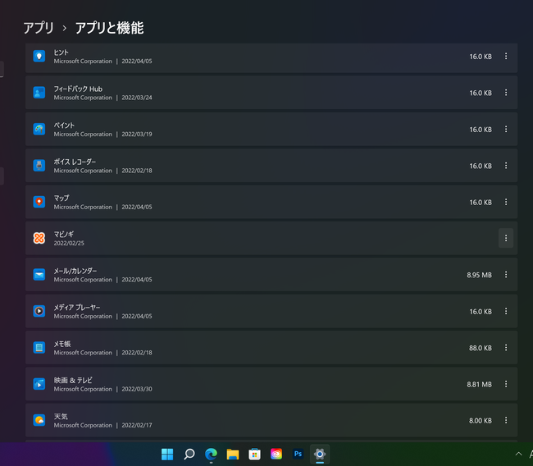
Task: Open more options for メール/カレンダー
Action: tap(506, 275)
